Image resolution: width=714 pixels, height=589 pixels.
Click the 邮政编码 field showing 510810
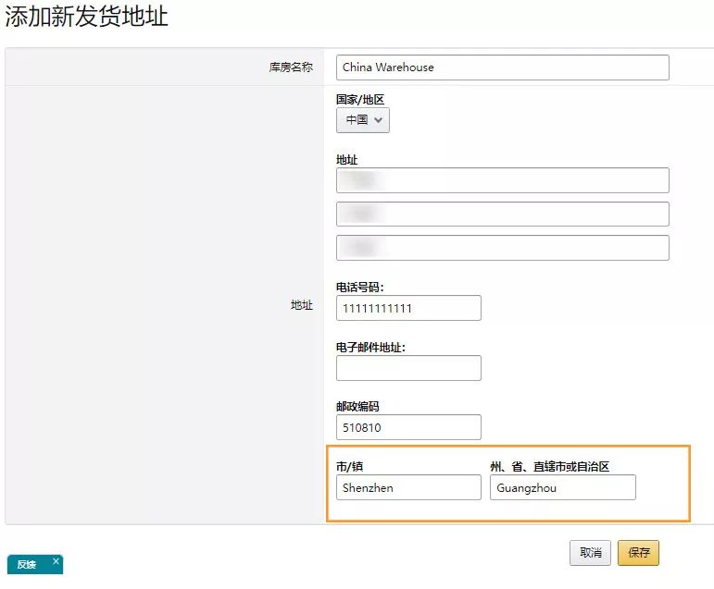coord(408,427)
